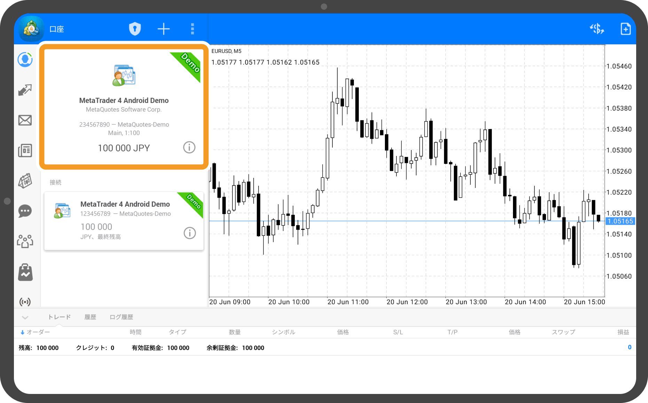The height and width of the screenshot is (403, 648).
Task: Open the Mailbox envelope icon
Action: (25, 120)
